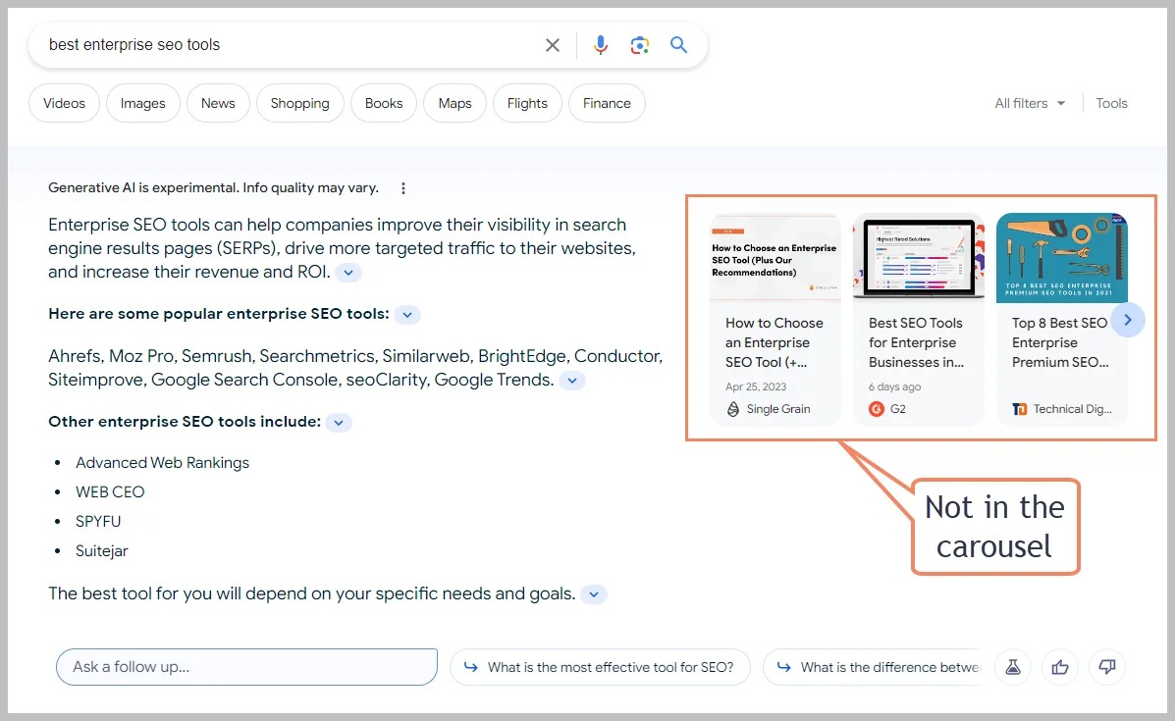Click the Single Grain source logo

tap(733, 409)
